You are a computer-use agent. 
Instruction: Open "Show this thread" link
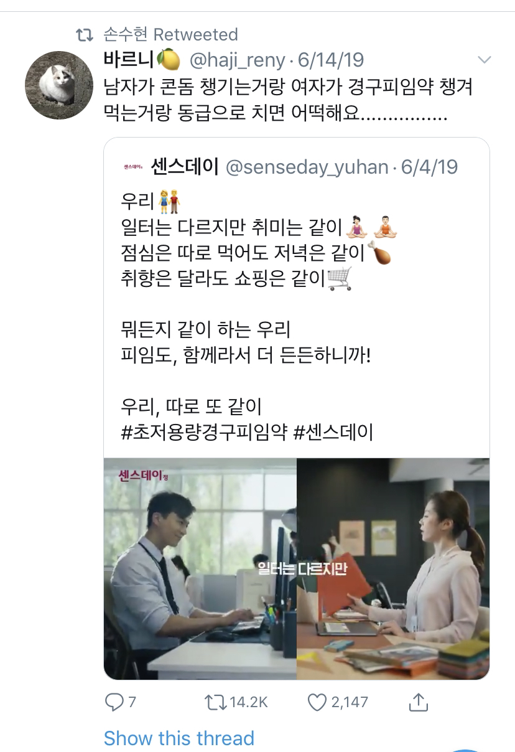179,738
